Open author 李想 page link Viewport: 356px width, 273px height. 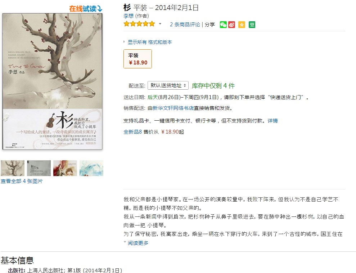129,16
